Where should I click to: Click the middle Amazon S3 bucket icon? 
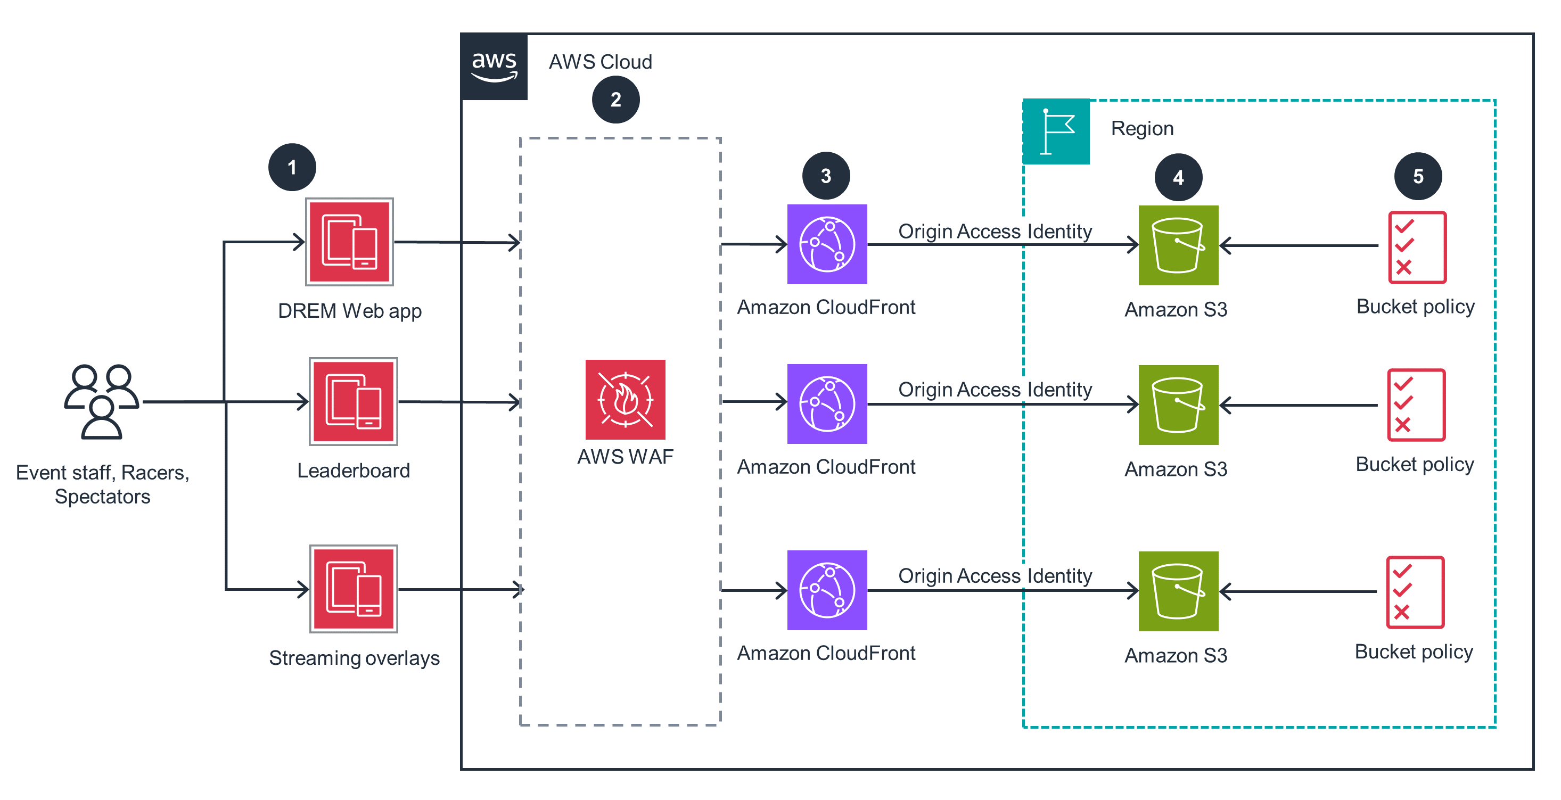pos(1179,405)
